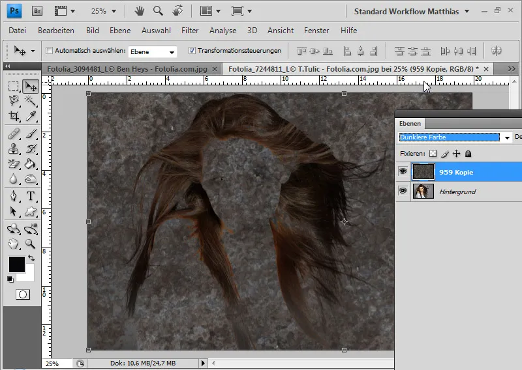Select the Eraser tool
The height and width of the screenshot is (370, 522).
(x=13, y=164)
